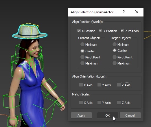This screenshot has width=151, height=127.
Task: Click the hat object in viewport
Action: tap(30, 32)
